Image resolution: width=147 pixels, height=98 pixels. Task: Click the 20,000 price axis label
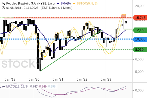[140, 6]
